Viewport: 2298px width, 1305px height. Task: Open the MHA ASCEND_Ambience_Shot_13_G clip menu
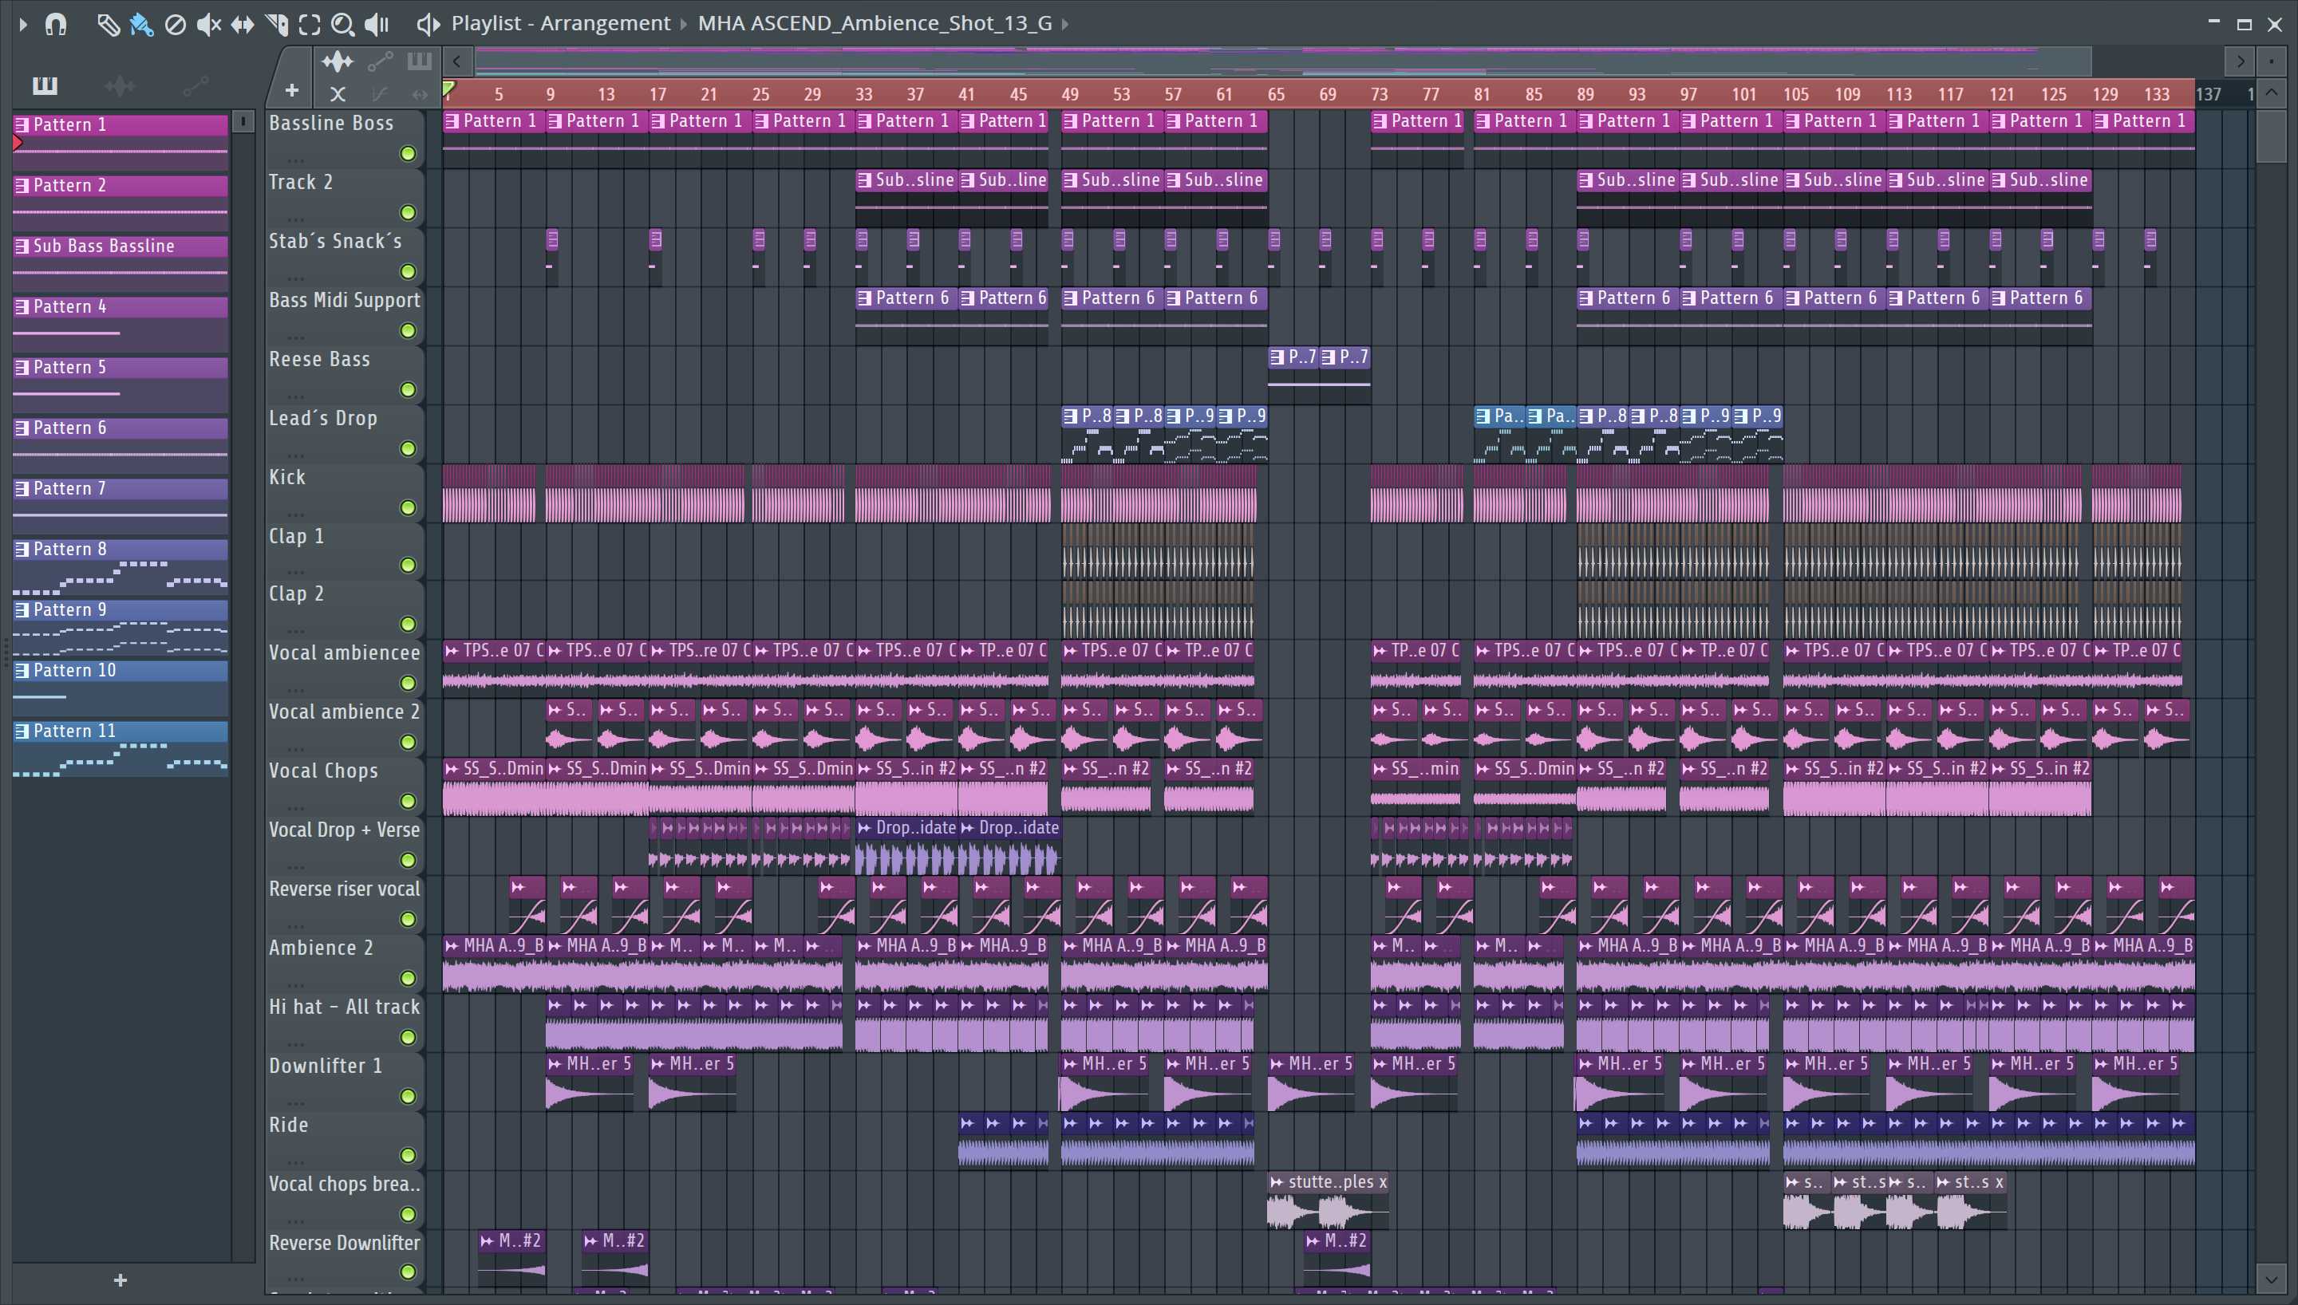coord(875,23)
